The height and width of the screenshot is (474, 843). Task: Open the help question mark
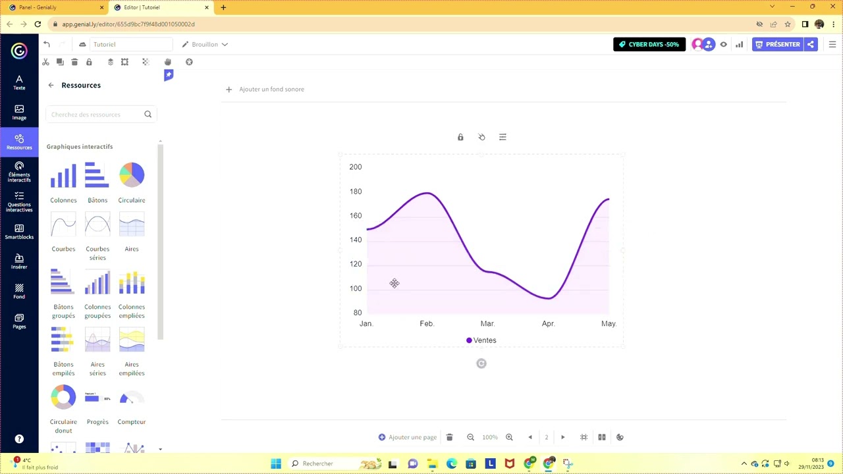19,439
